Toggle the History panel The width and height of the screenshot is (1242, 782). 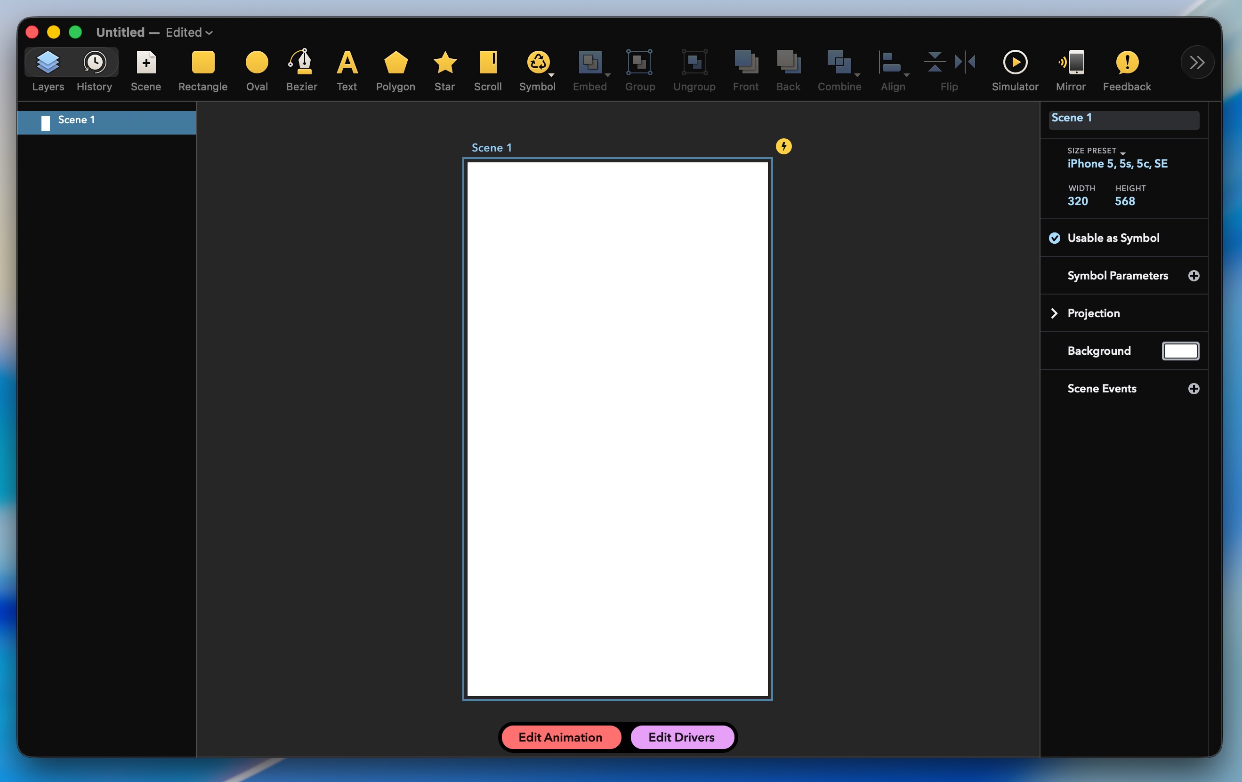pos(94,63)
